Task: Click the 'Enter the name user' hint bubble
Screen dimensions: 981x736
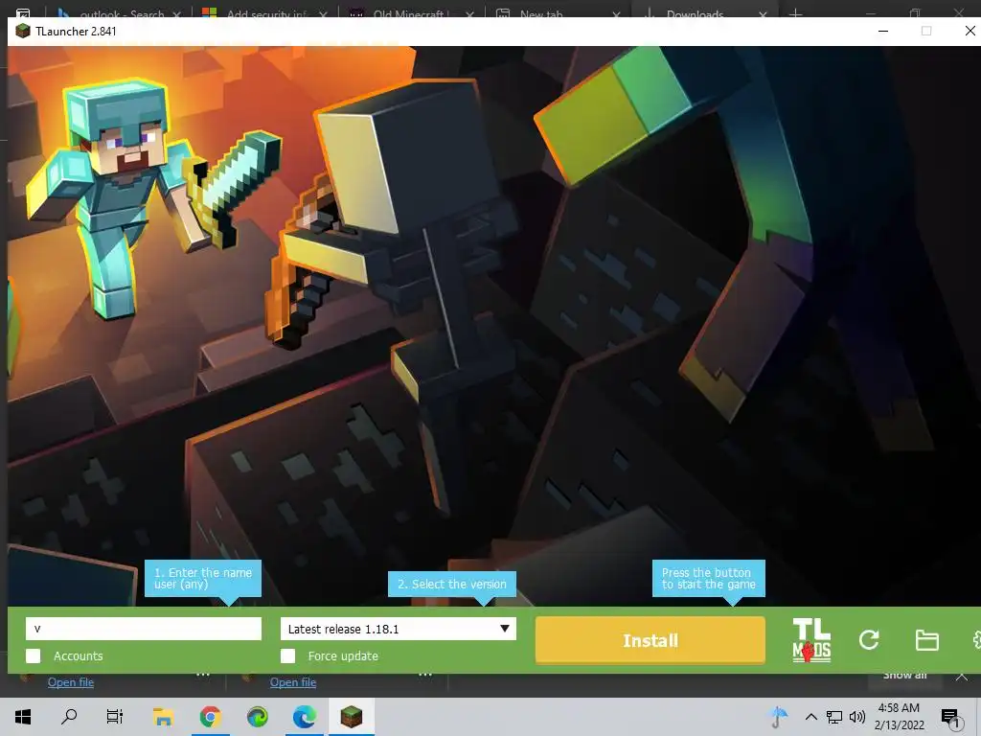Action: tap(203, 578)
